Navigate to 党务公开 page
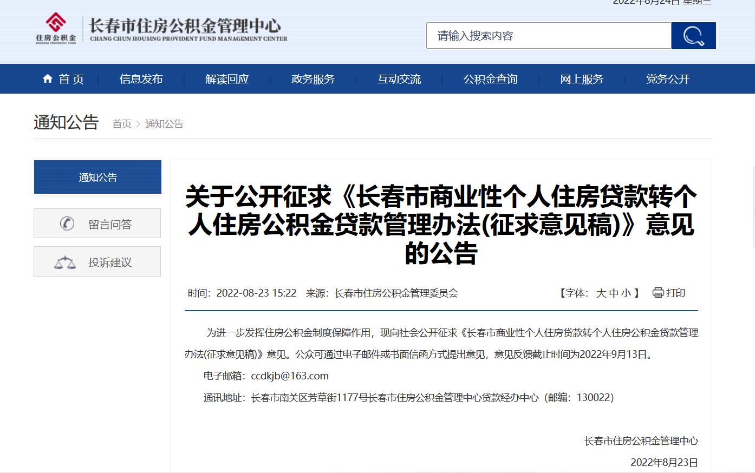The height and width of the screenshot is (473, 755). pos(667,79)
